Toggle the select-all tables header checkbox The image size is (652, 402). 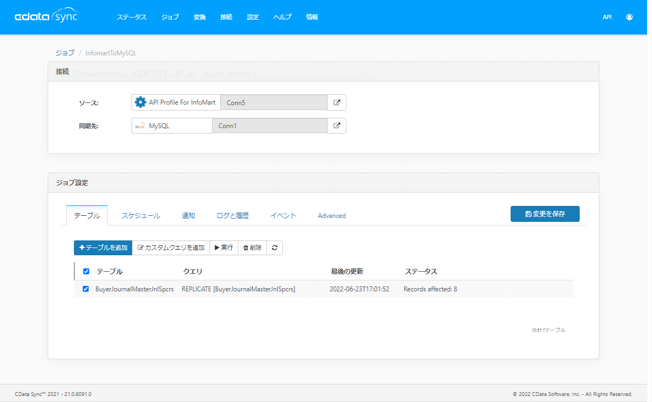[x=86, y=271]
